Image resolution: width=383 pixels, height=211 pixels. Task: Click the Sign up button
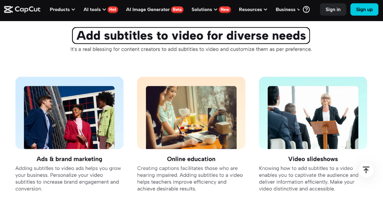click(364, 10)
